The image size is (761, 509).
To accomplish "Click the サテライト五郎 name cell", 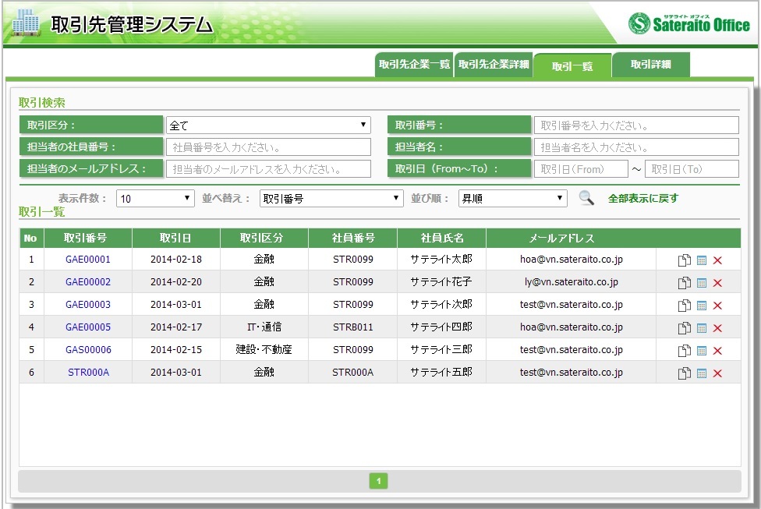I will (441, 372).
